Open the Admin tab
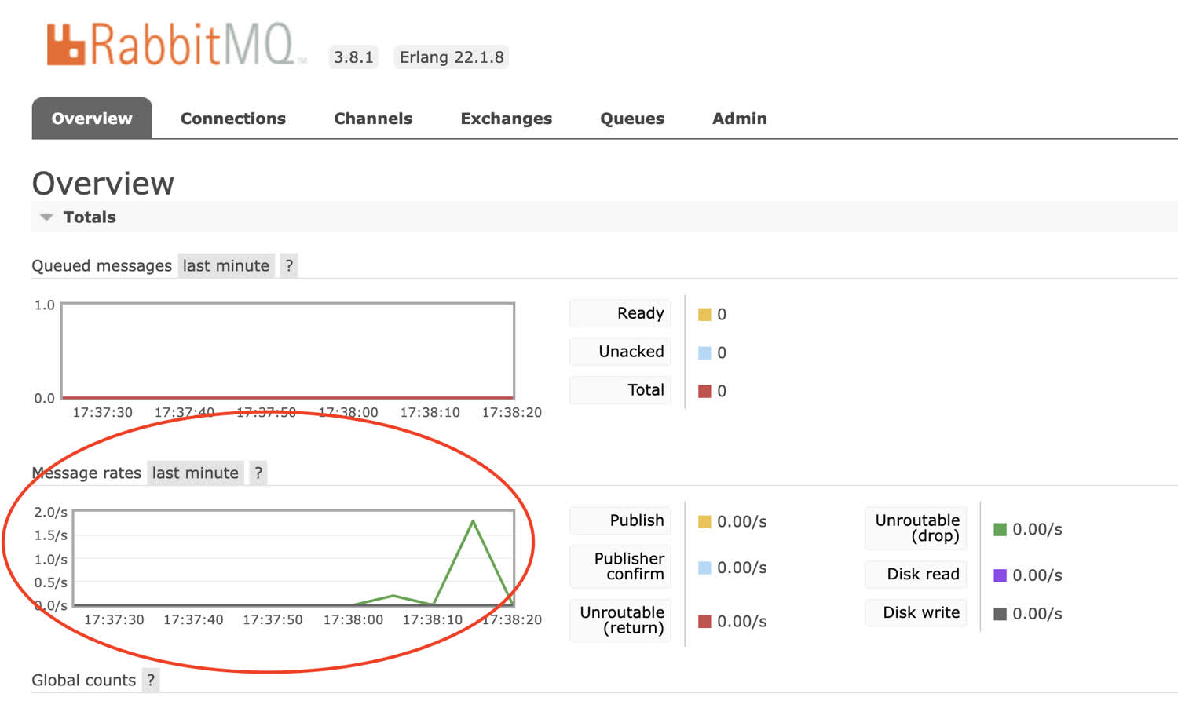The width and height of the screenshot is (1178, 701). 740,119
